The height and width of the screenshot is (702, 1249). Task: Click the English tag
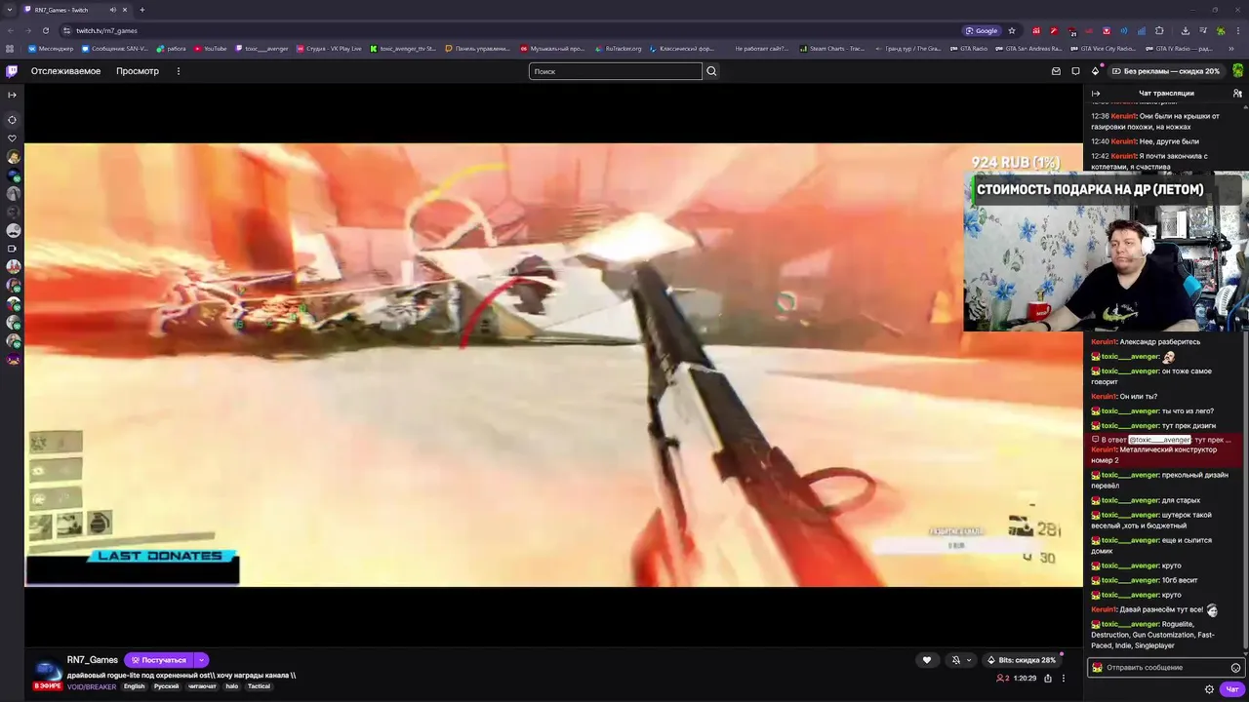pyautogui.click(x=134, y=686)
